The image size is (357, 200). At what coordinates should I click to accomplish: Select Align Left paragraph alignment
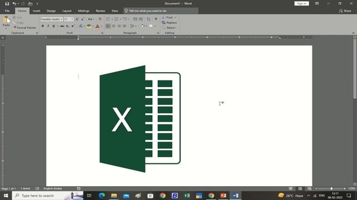pyautogui.click(x=108, y=26)
